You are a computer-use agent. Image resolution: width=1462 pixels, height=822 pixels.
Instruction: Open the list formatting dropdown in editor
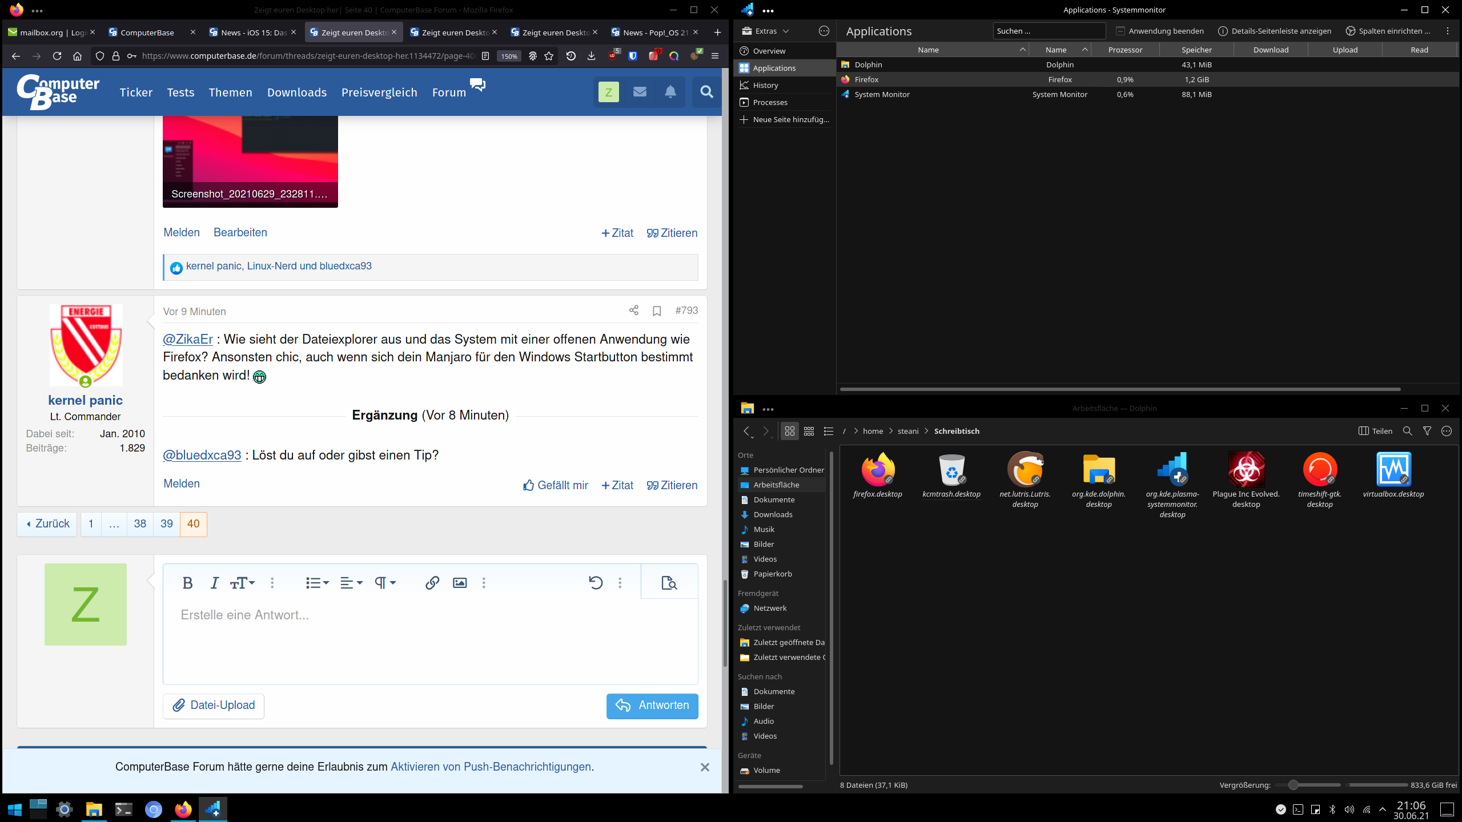317,583
